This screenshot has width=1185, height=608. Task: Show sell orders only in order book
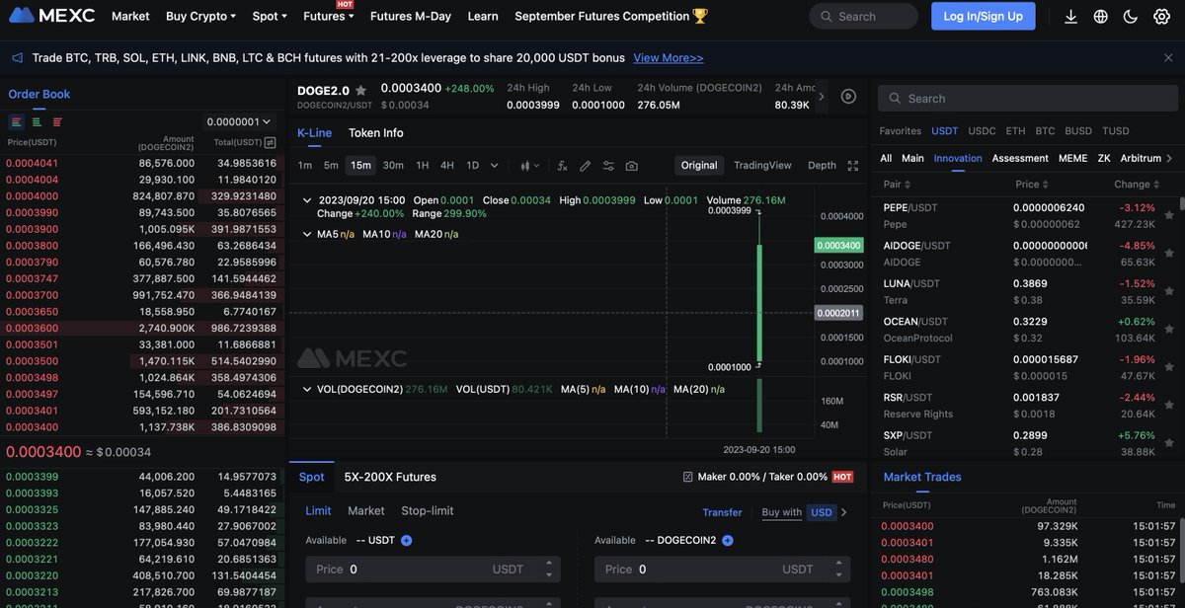57,121
